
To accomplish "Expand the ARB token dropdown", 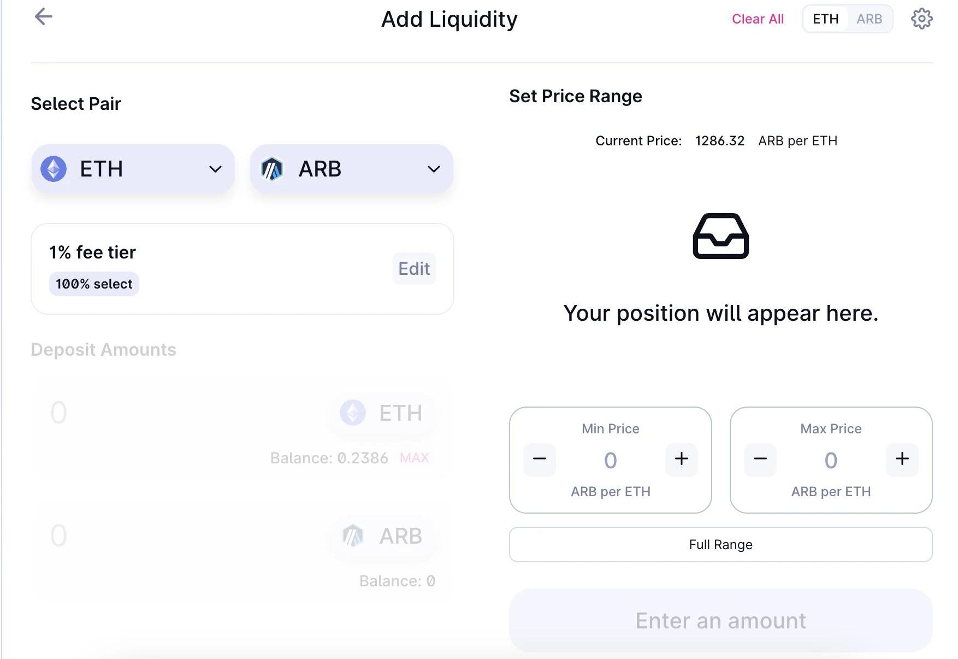I will pyautogui.click(x=434, y=169).
